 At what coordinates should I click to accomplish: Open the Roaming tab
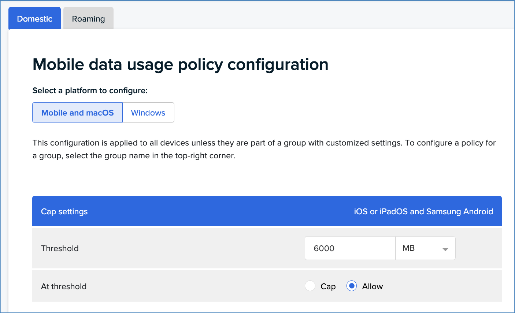click(88, 19)
